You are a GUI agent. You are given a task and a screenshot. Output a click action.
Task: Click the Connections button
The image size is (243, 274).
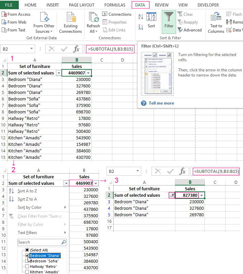point(117,14)
